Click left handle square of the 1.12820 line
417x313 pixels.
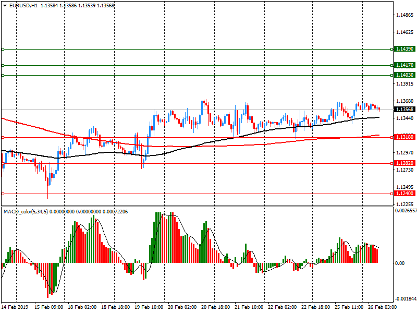tap(3, 163)
